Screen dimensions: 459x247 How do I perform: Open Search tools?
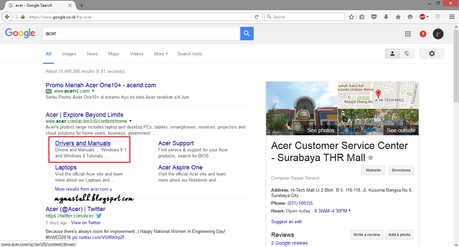tap(190, 54)
